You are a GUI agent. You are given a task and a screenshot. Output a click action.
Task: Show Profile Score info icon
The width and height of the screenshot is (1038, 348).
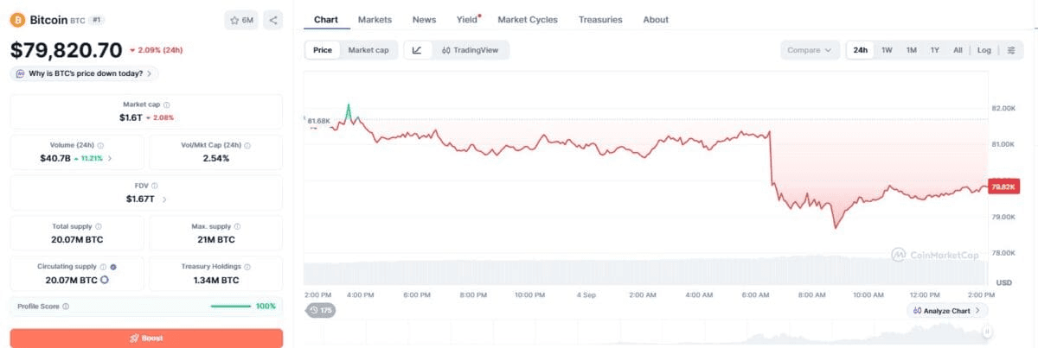point(65,307)
